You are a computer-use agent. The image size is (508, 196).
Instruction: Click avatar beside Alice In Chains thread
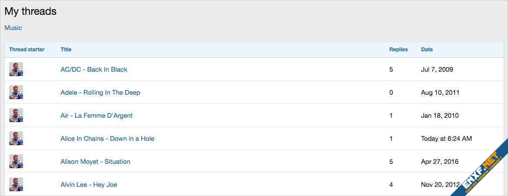[16, 138]
